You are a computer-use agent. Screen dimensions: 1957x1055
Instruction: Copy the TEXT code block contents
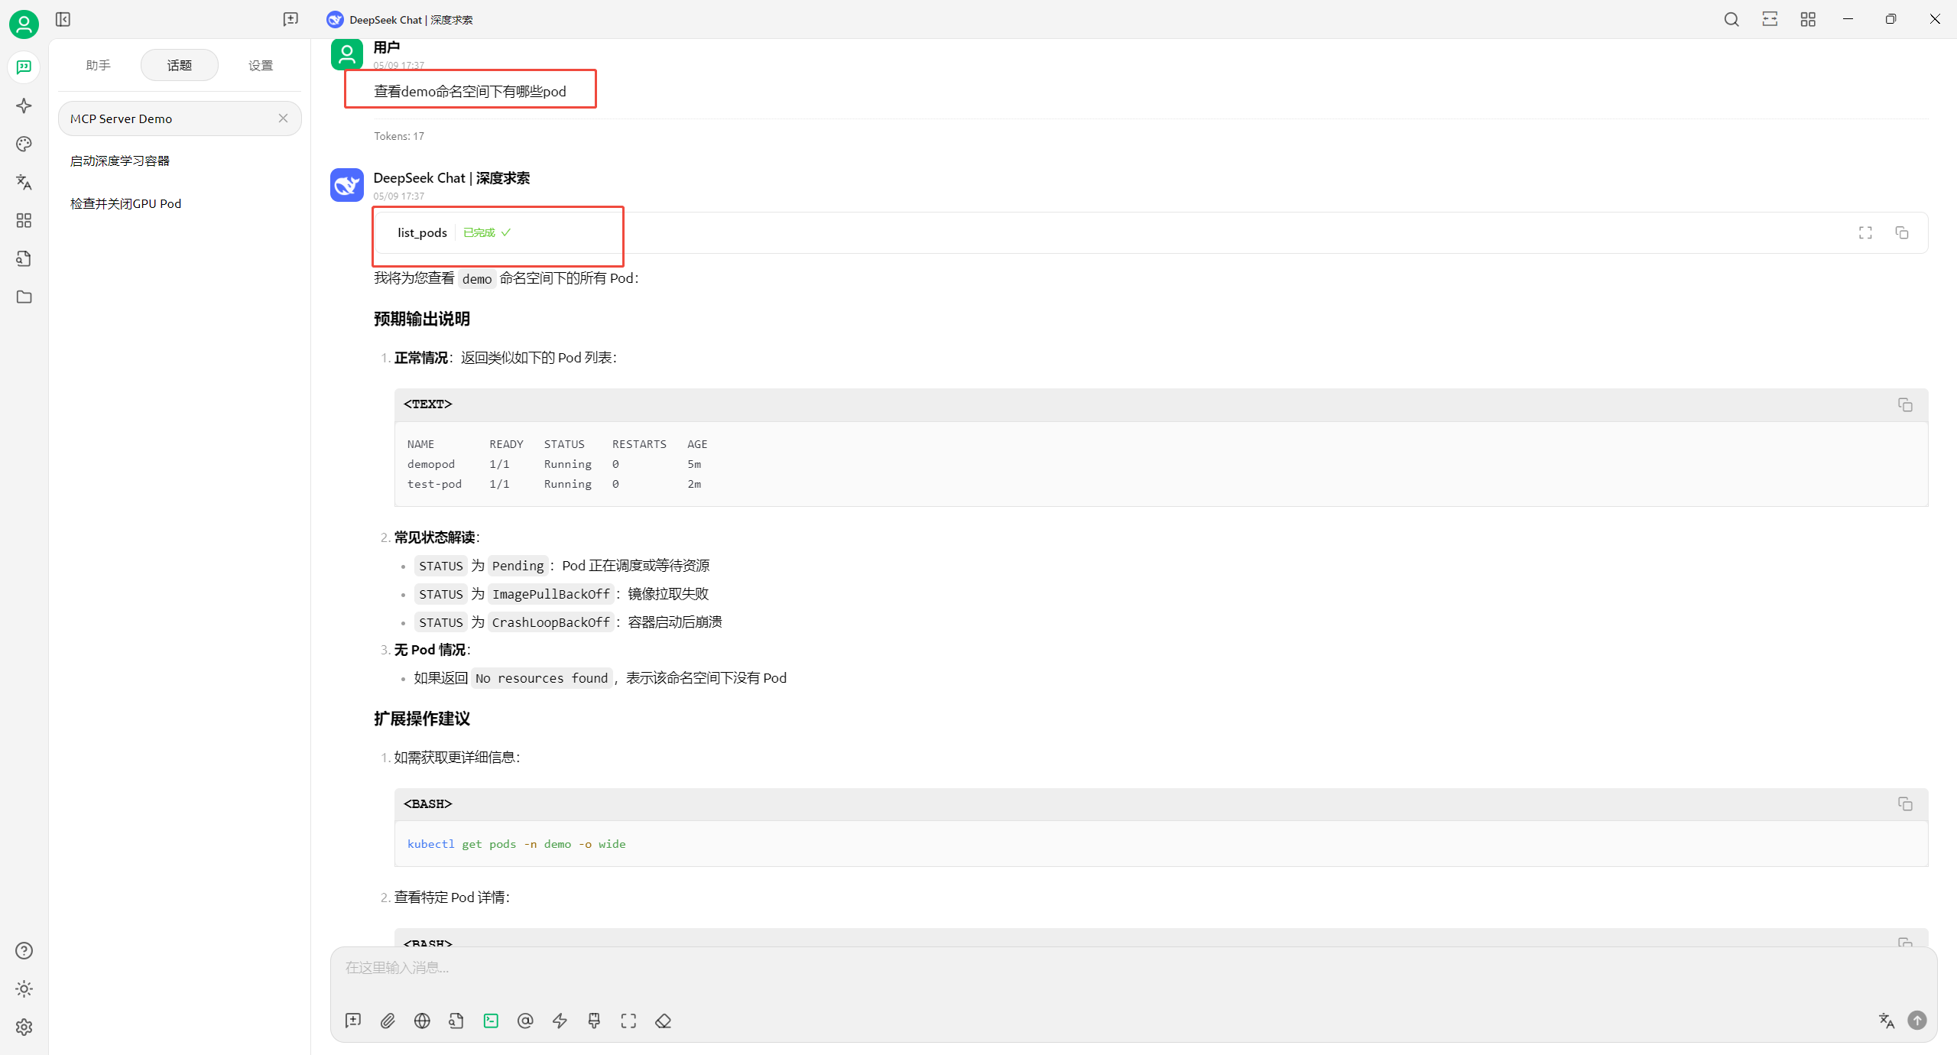click(1905, 404)
